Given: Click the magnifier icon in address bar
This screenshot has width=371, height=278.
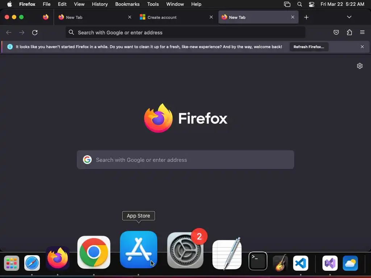Looking at the screenshot, I should tap(71, 32).
